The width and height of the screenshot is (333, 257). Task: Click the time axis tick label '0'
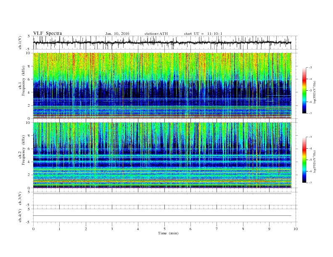pyautogui.click(x=33, y=229)
